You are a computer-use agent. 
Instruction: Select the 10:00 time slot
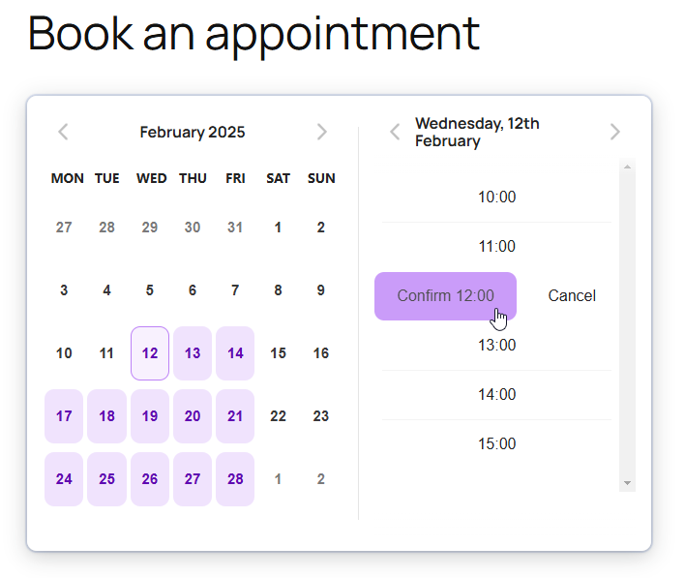click(x=496, y=198)
